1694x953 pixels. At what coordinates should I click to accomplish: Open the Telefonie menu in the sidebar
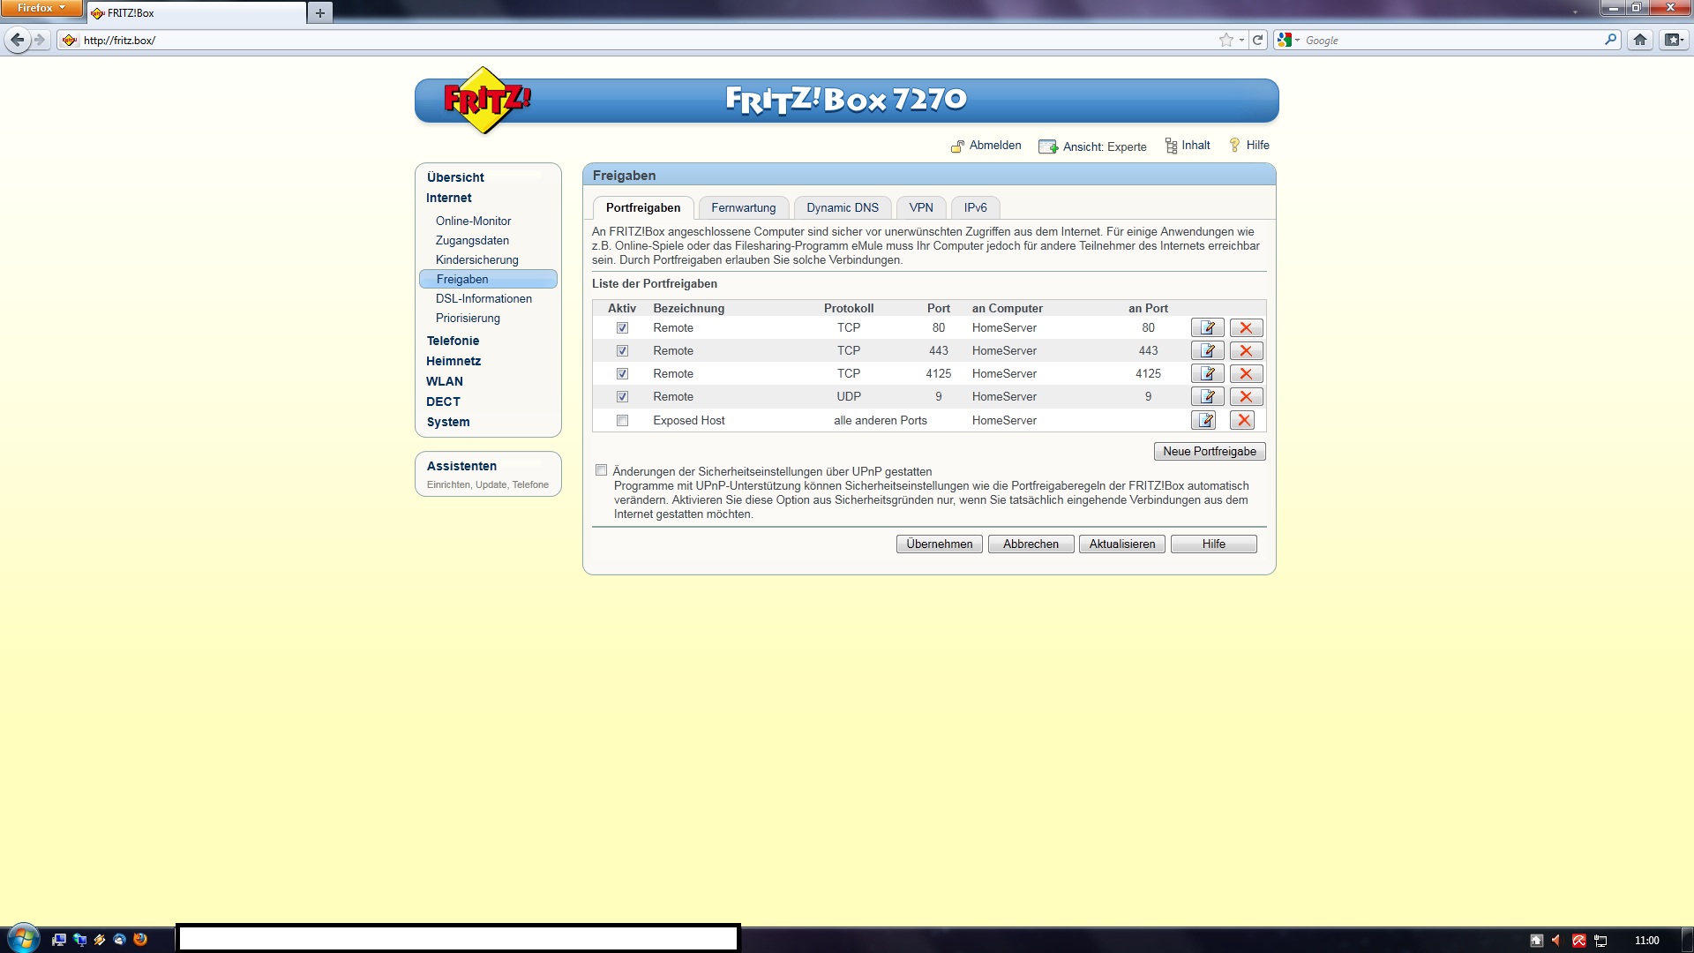[x=453, y=341]
